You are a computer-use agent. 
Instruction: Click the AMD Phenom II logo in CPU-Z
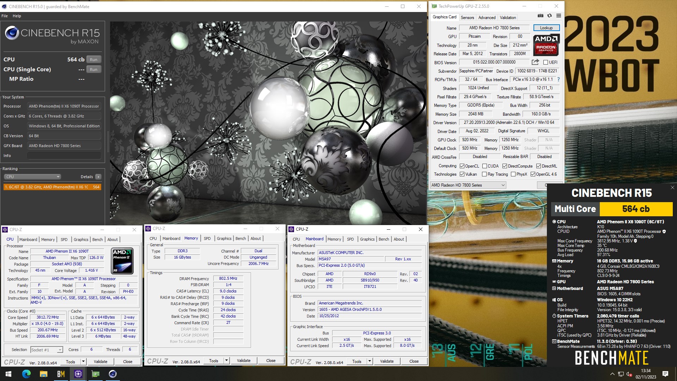pos(122,261)
